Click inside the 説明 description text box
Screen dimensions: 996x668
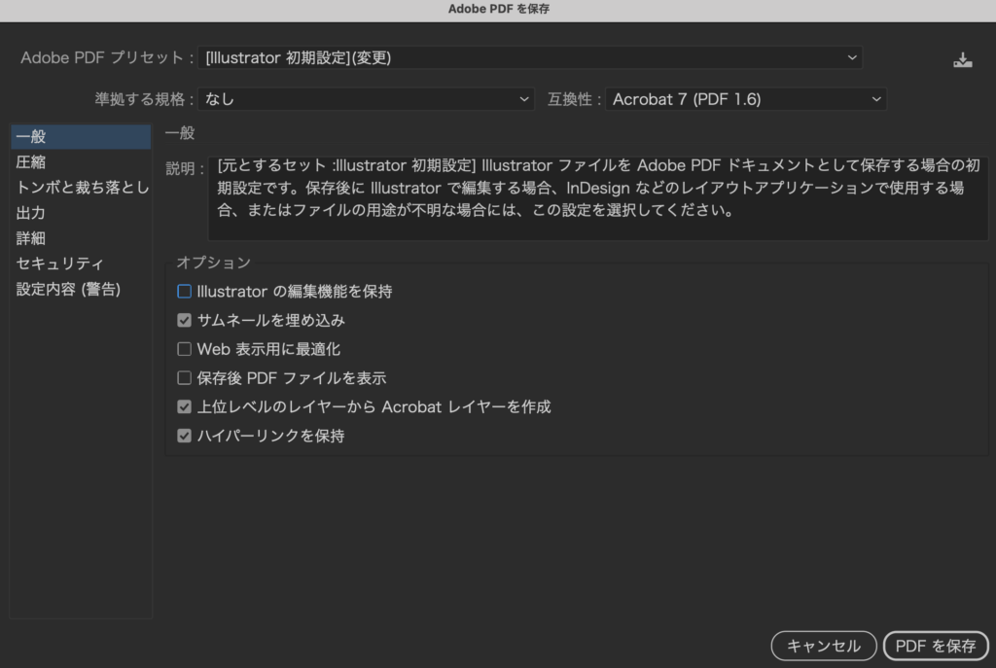(x=598, y=198)
